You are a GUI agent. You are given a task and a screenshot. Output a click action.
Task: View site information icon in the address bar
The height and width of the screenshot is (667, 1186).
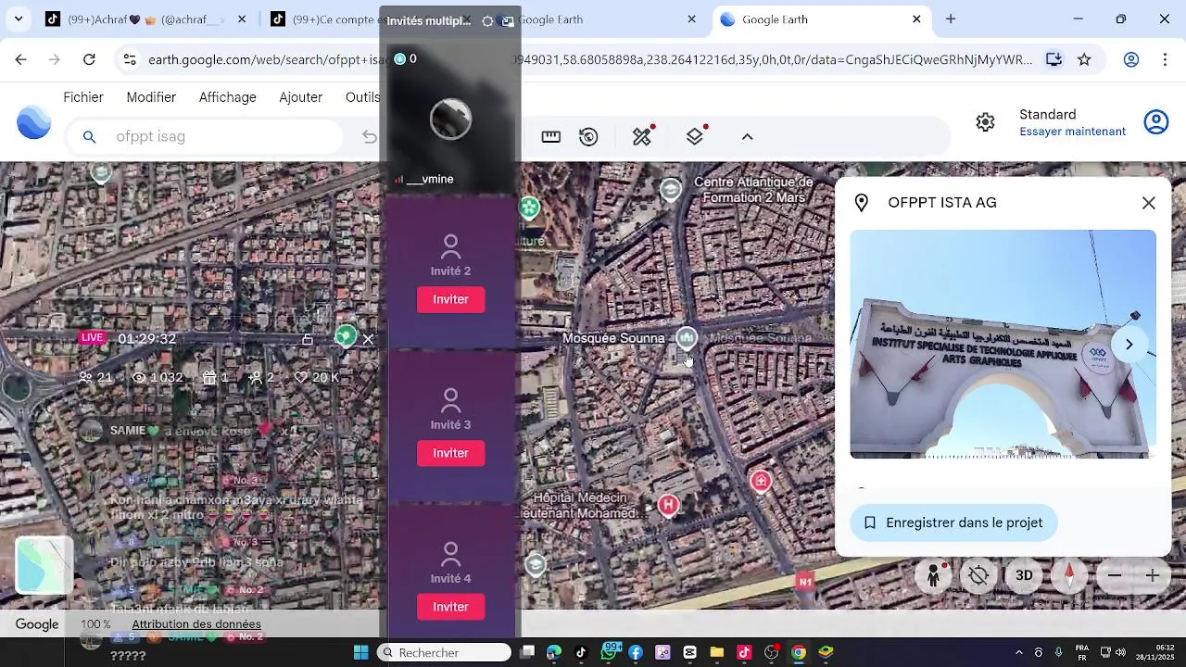click(x=129, y=59)
